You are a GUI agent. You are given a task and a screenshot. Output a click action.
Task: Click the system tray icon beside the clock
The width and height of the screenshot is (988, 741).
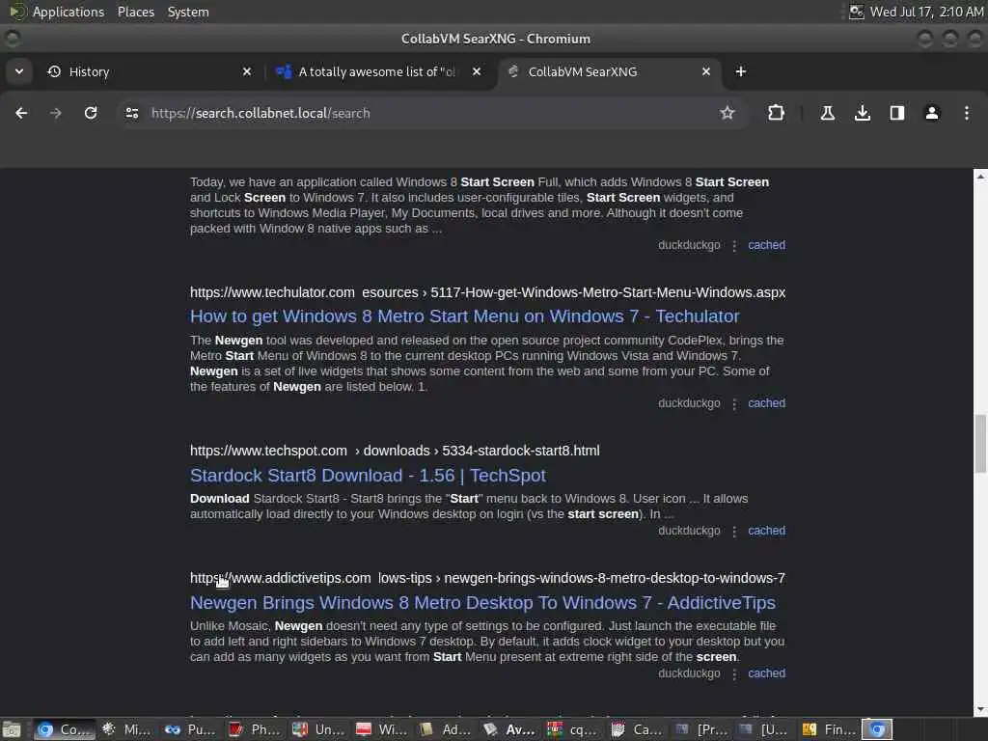[856, 12]
